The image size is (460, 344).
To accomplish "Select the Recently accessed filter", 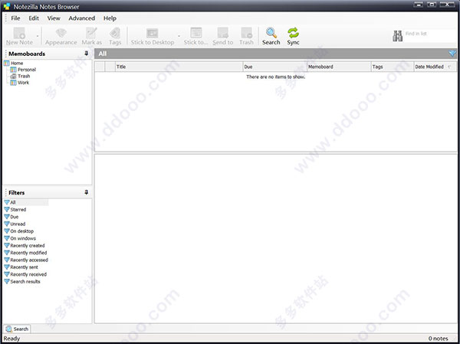I will [x=29, y=260].
